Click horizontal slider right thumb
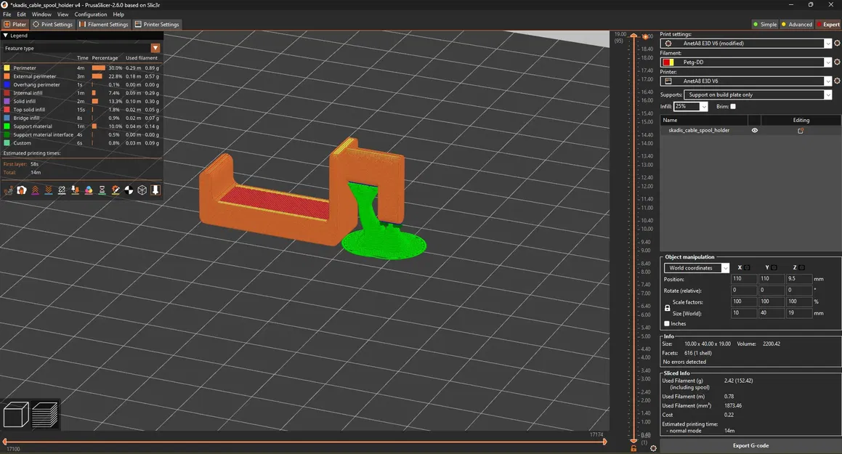The width and height of the screenshot is (842, 454). [x=604, y=442]
